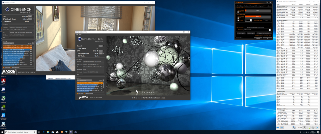This screenshot has height=134, width=321.
Task: Switch to CPU-Z Graphics tab
Action: click(261, 6)
